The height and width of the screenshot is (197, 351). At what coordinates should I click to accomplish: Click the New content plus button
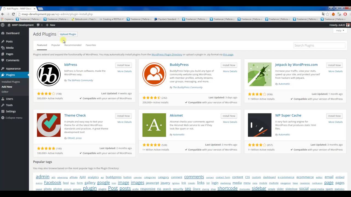(x=50, y=25)
